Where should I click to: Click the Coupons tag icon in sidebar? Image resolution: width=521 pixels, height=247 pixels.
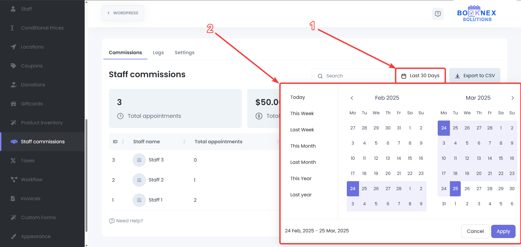click(13, 66)
